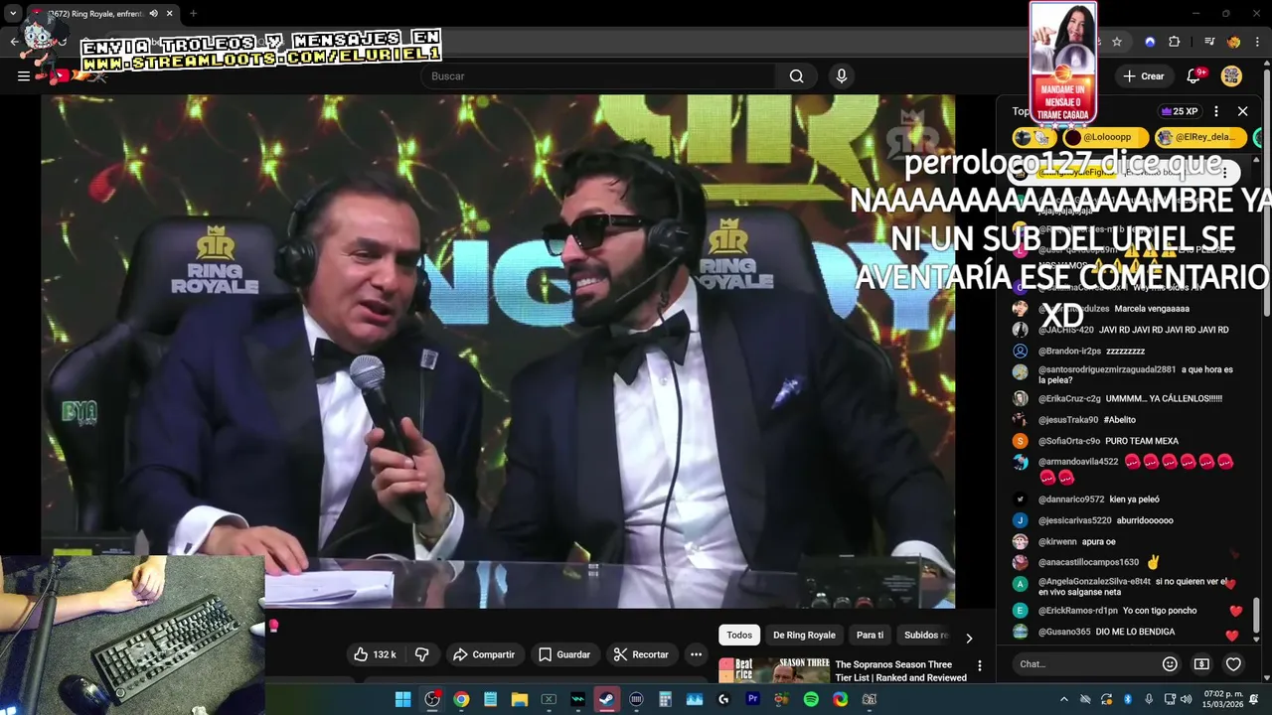
Task: Click the @Lolooopp Super Chat chip
Action: [1106, 137]
